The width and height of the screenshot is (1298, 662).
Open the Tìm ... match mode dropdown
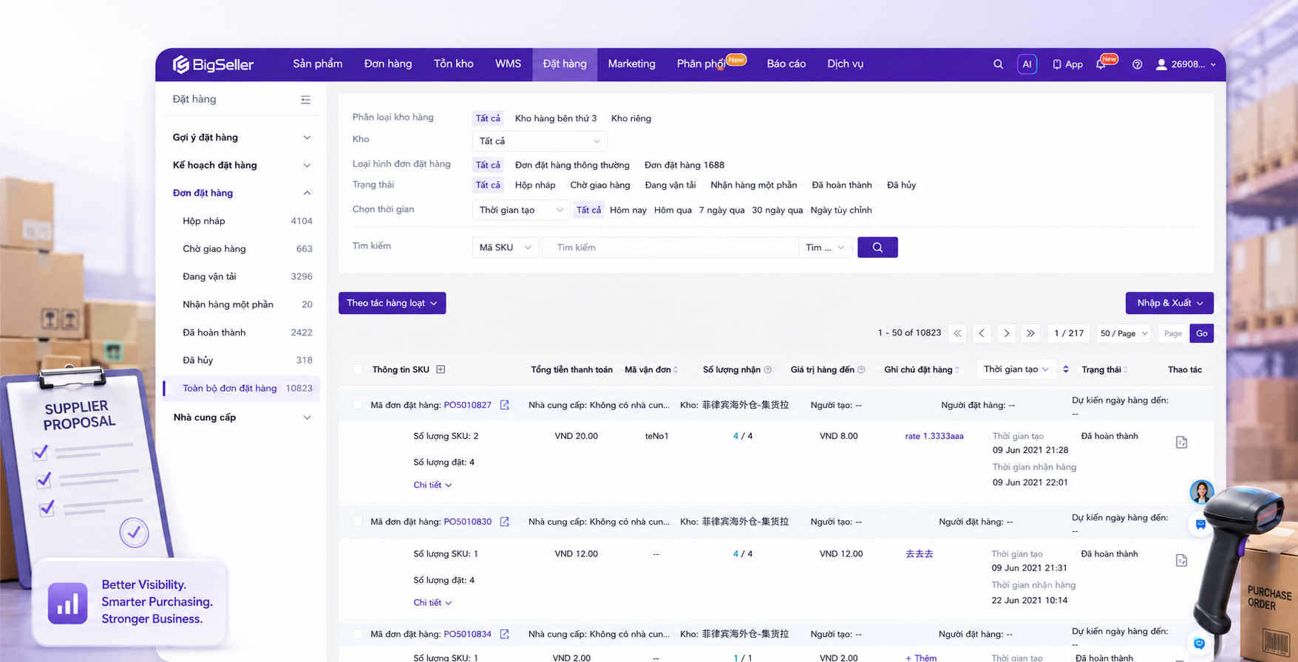825,248
